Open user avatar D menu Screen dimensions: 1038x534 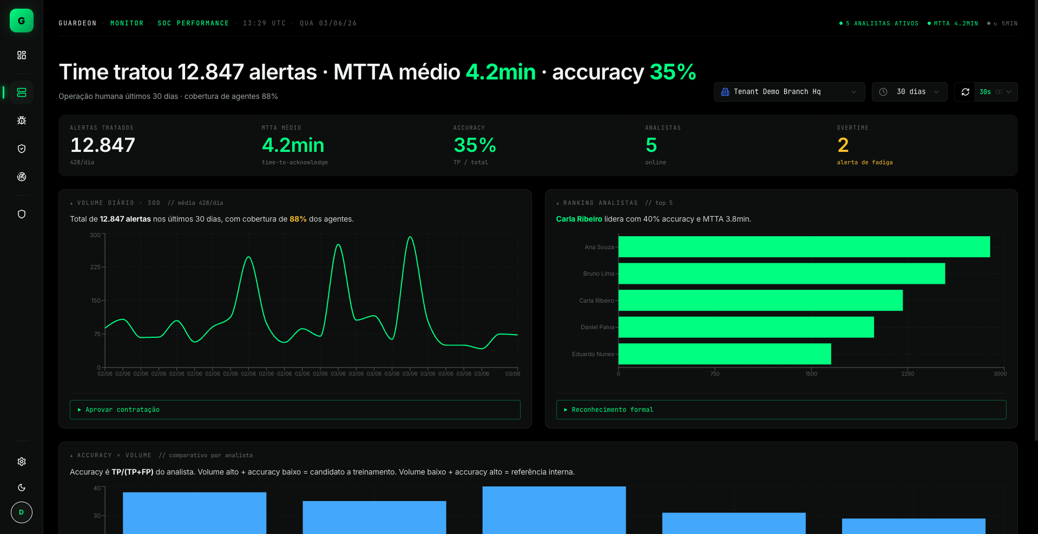pyautogui.click(x=22, y=512)
